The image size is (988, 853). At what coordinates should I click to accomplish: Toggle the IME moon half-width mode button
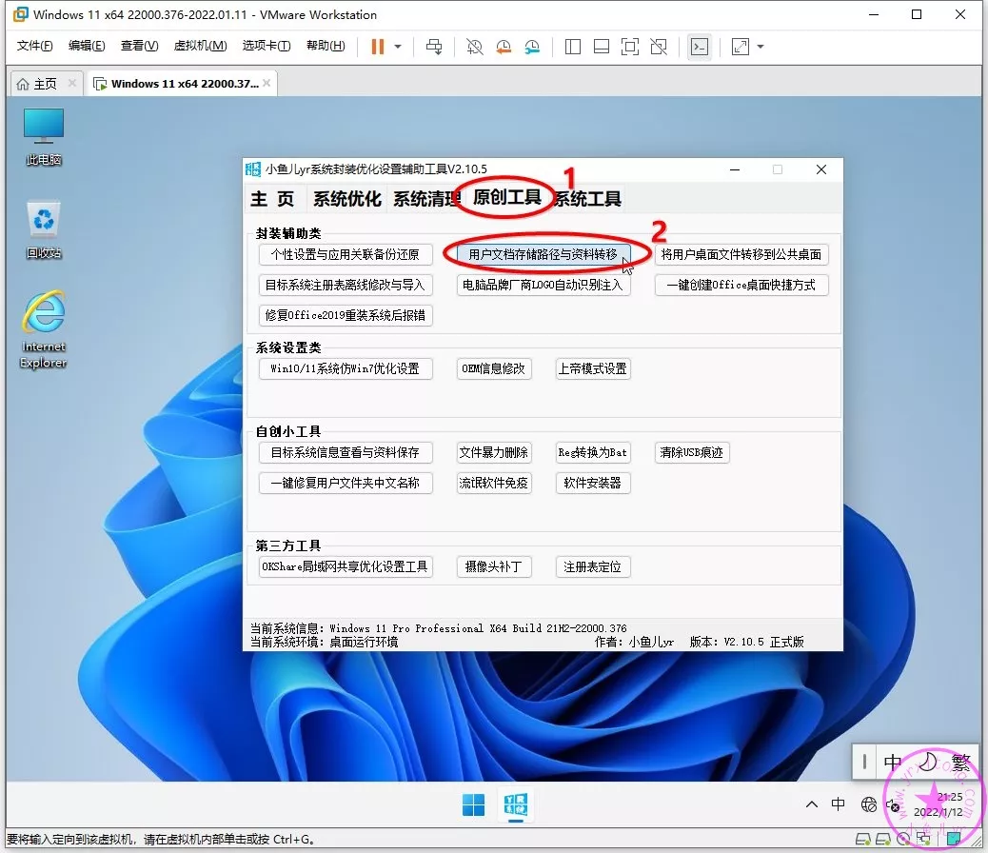pos(926,762)
